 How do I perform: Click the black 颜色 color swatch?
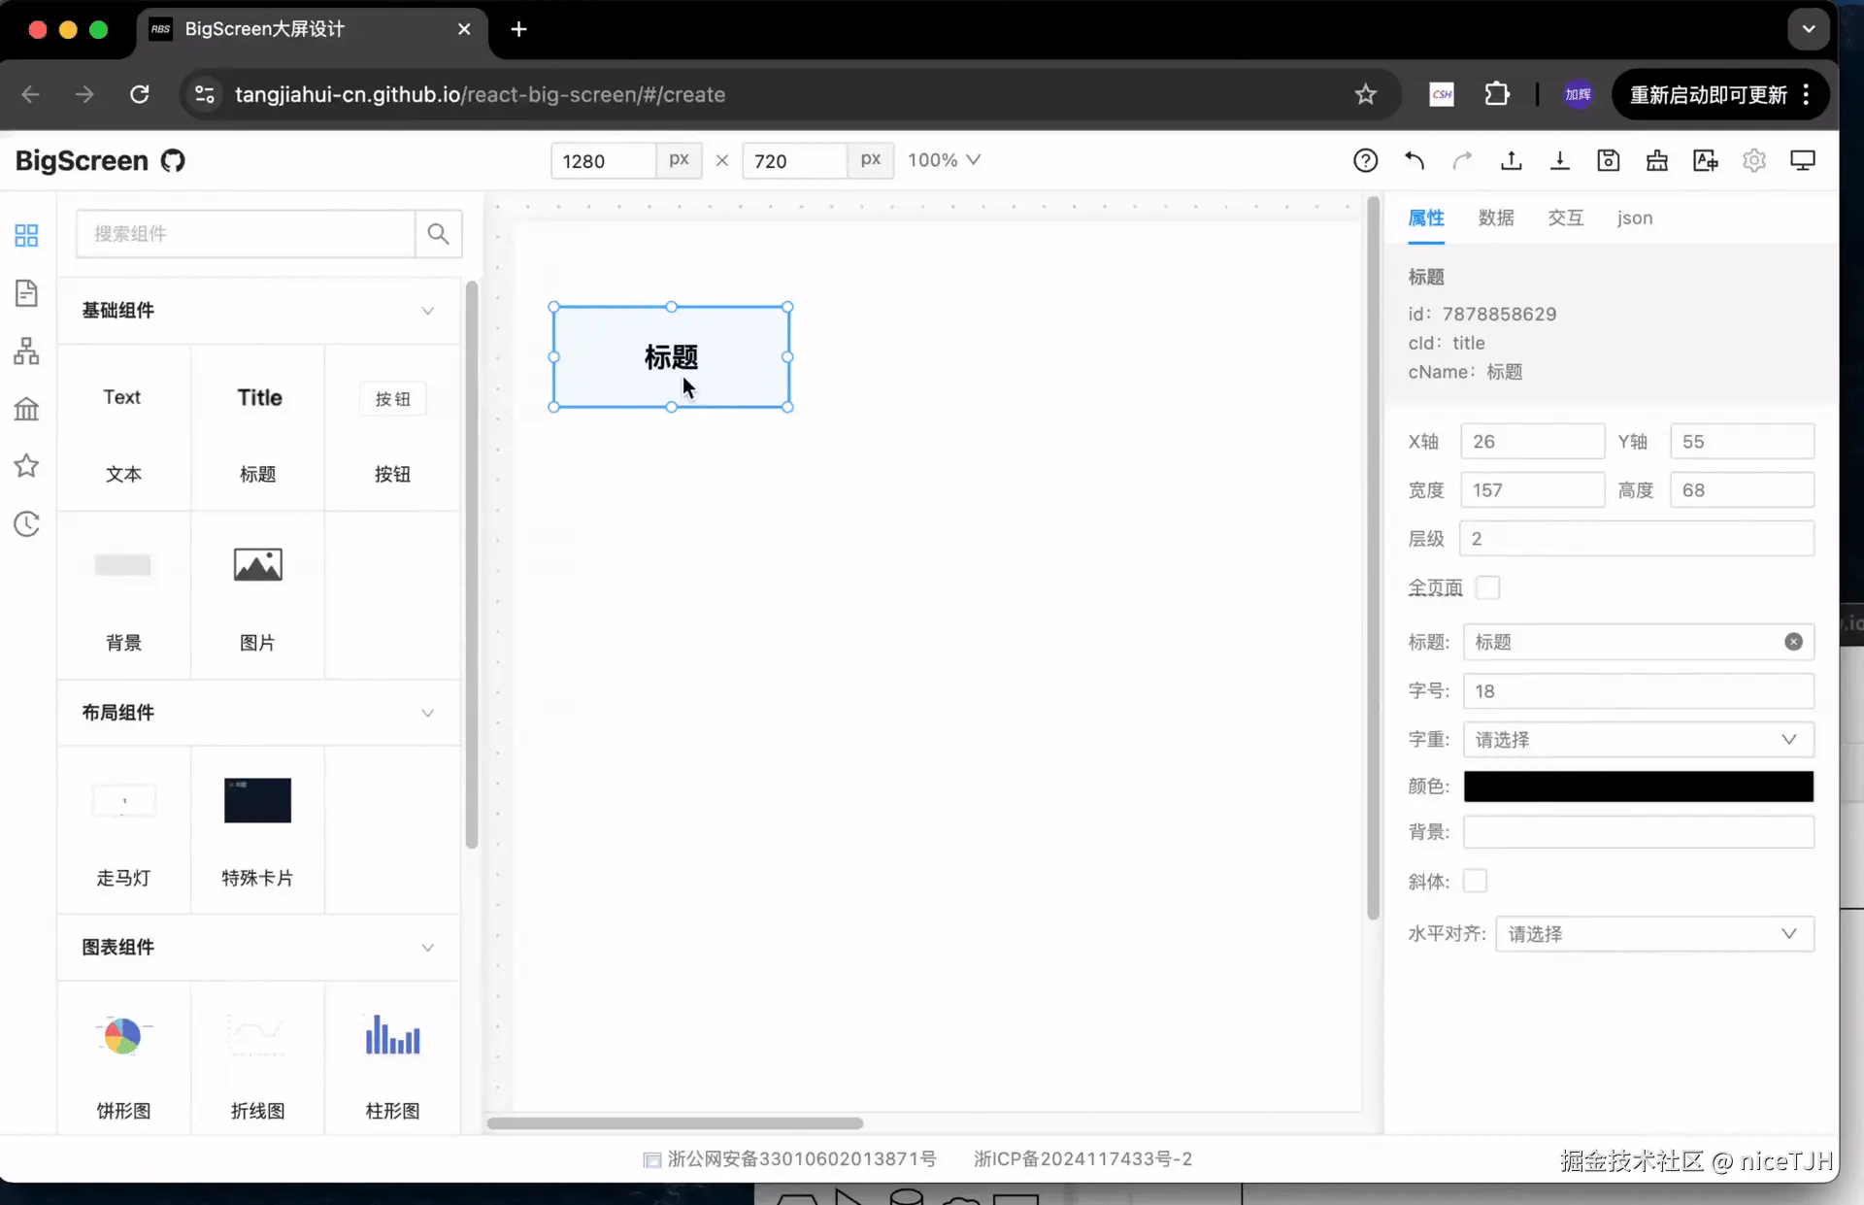pos(1638,787)
